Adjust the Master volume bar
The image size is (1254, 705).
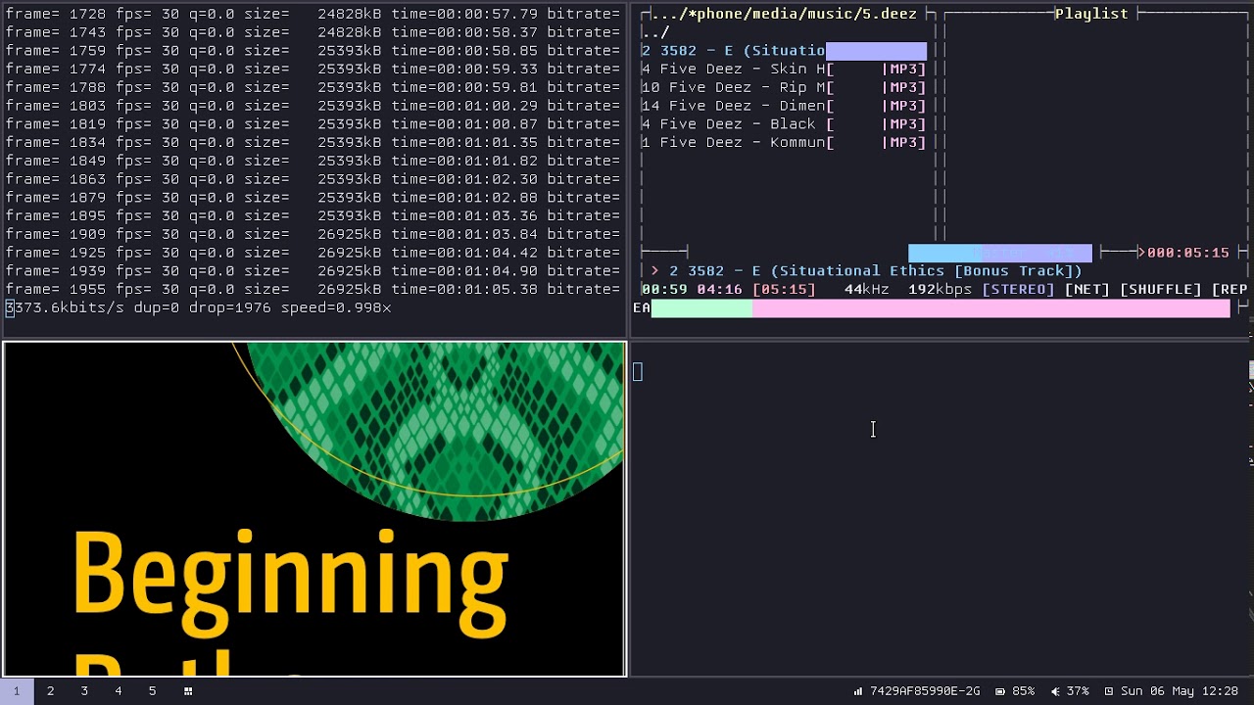999,253
